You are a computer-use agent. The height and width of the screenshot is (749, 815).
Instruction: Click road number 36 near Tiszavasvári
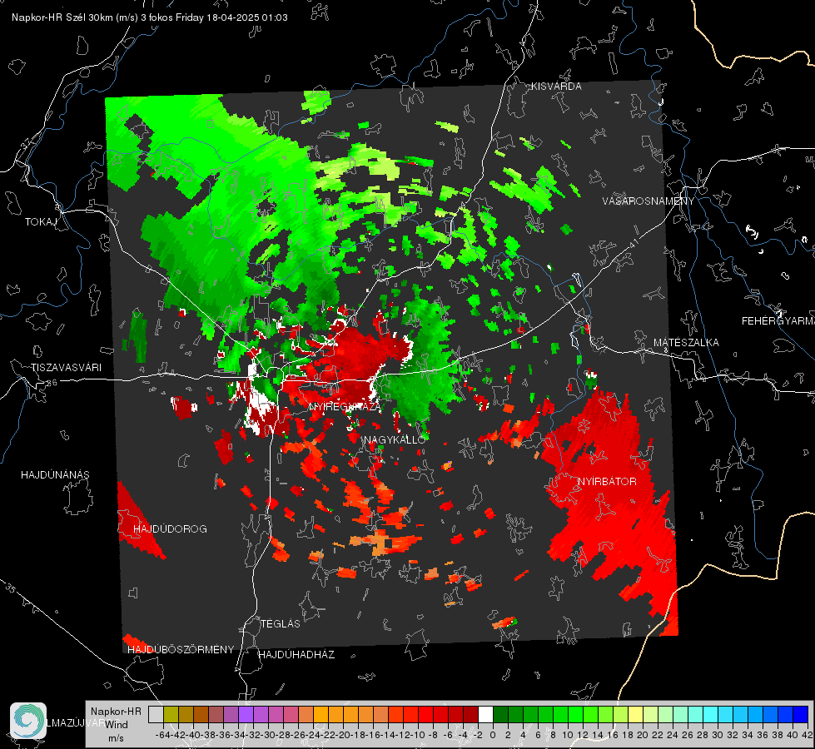[x=52, y=383]
